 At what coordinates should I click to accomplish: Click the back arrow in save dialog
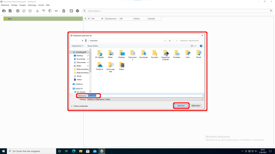(72, 41)
